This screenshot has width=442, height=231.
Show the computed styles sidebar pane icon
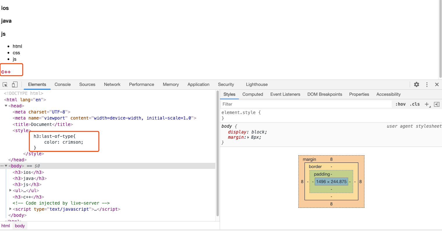point(436,104)
